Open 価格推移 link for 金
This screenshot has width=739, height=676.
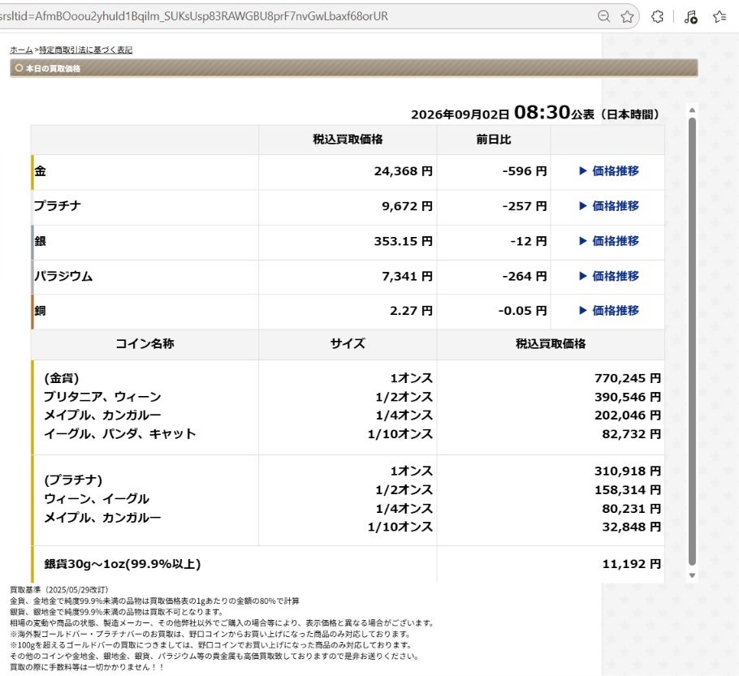tap(608, 171)
